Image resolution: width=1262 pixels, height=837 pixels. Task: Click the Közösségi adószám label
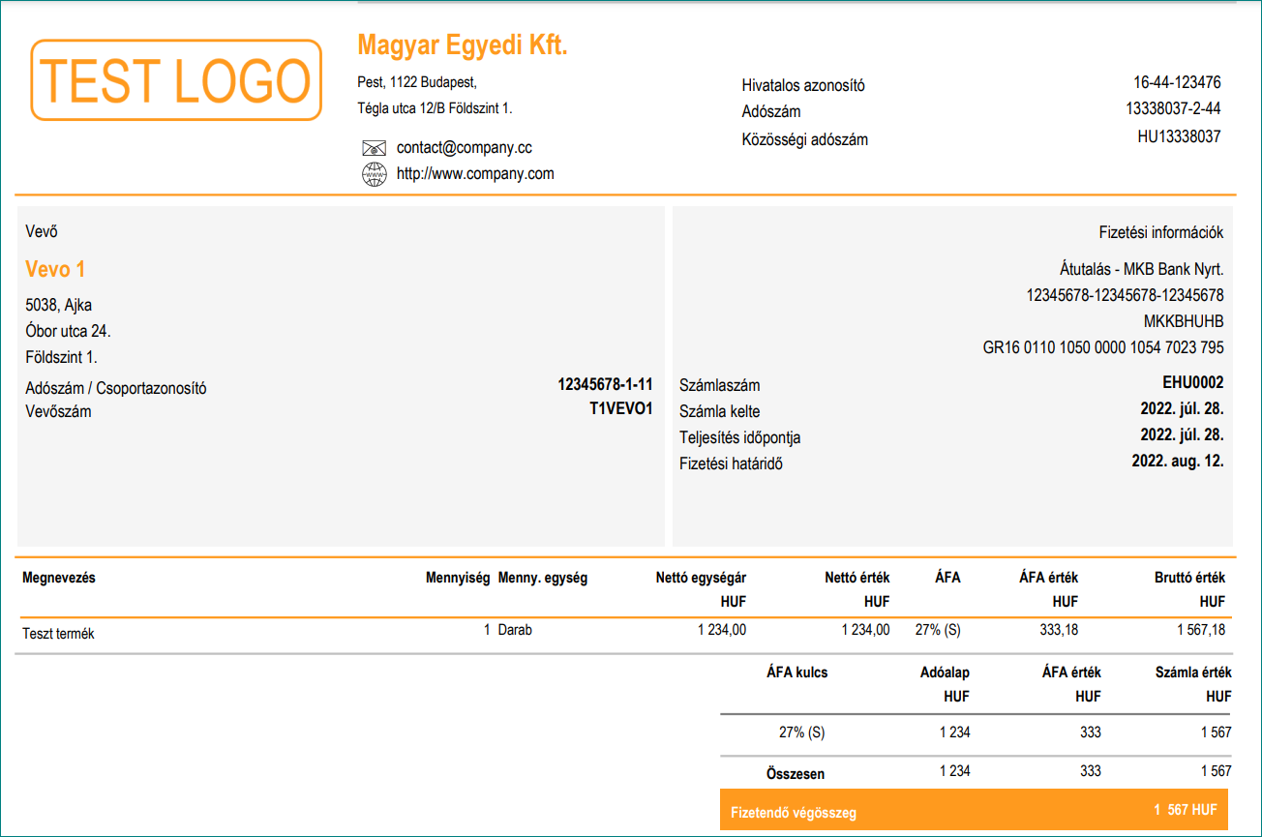pyautogui.click(x=805, y=139)
